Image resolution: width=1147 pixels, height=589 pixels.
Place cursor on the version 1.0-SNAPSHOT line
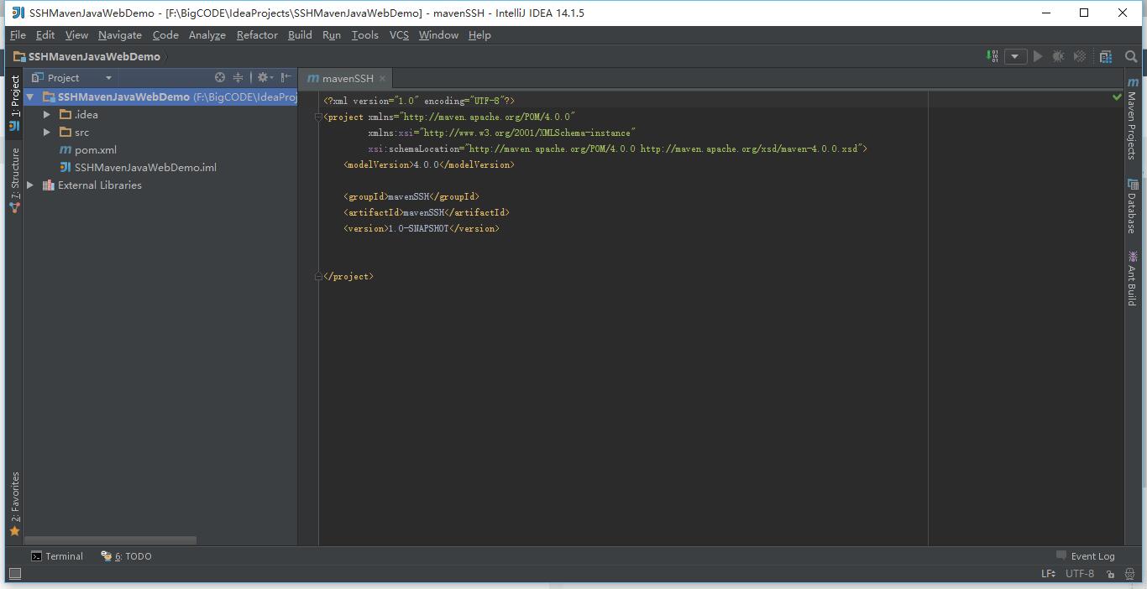tap(422, 228)
